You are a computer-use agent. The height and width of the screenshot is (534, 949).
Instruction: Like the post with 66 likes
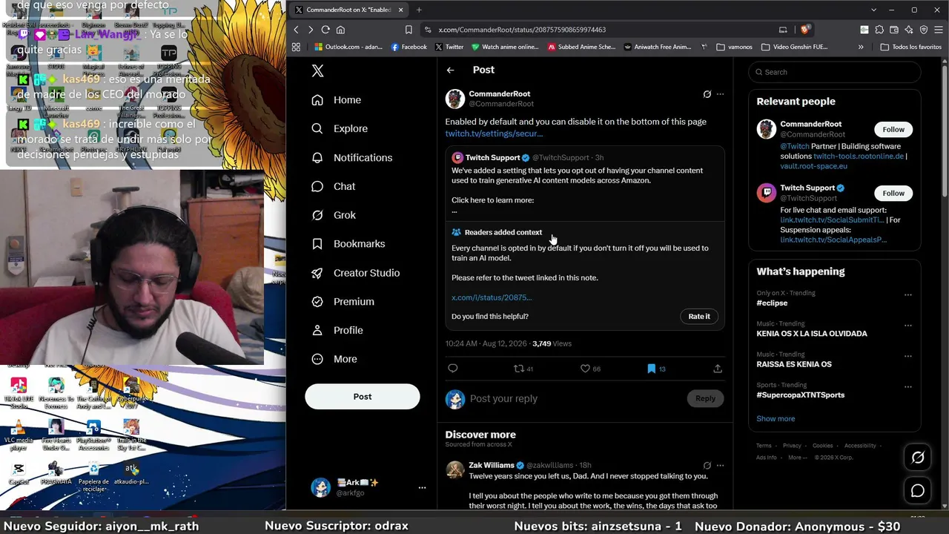click(590, 369)
